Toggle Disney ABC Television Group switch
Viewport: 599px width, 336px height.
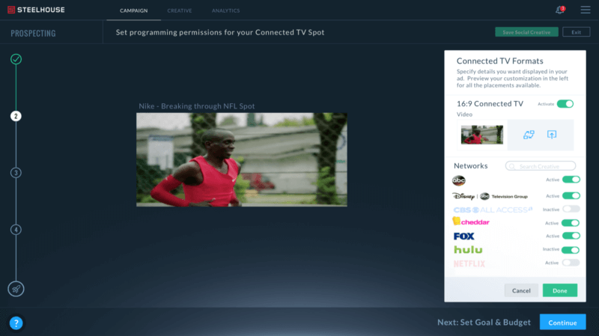571,196
